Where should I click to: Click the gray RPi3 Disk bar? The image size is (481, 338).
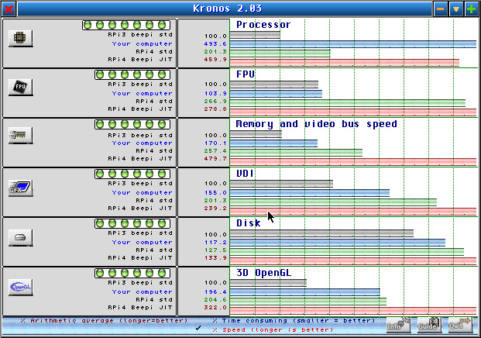[321, 233]
